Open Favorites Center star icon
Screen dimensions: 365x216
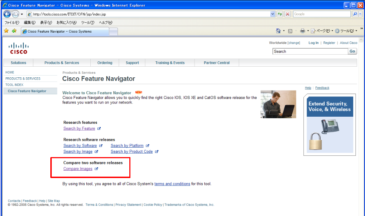6,31
